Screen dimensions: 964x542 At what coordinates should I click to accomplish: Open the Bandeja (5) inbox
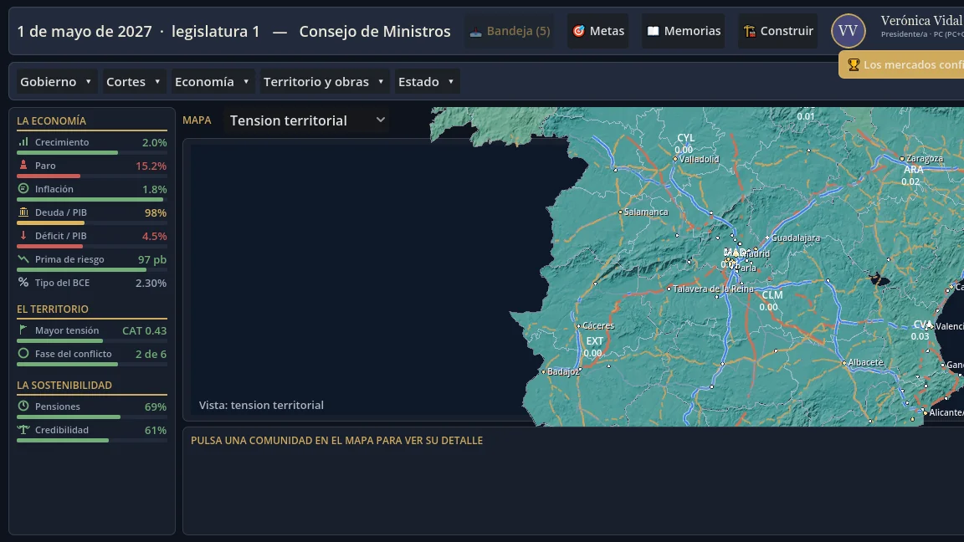pyautogui.click(x=510, y=31)
